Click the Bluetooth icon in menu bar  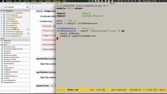point(125,1)
